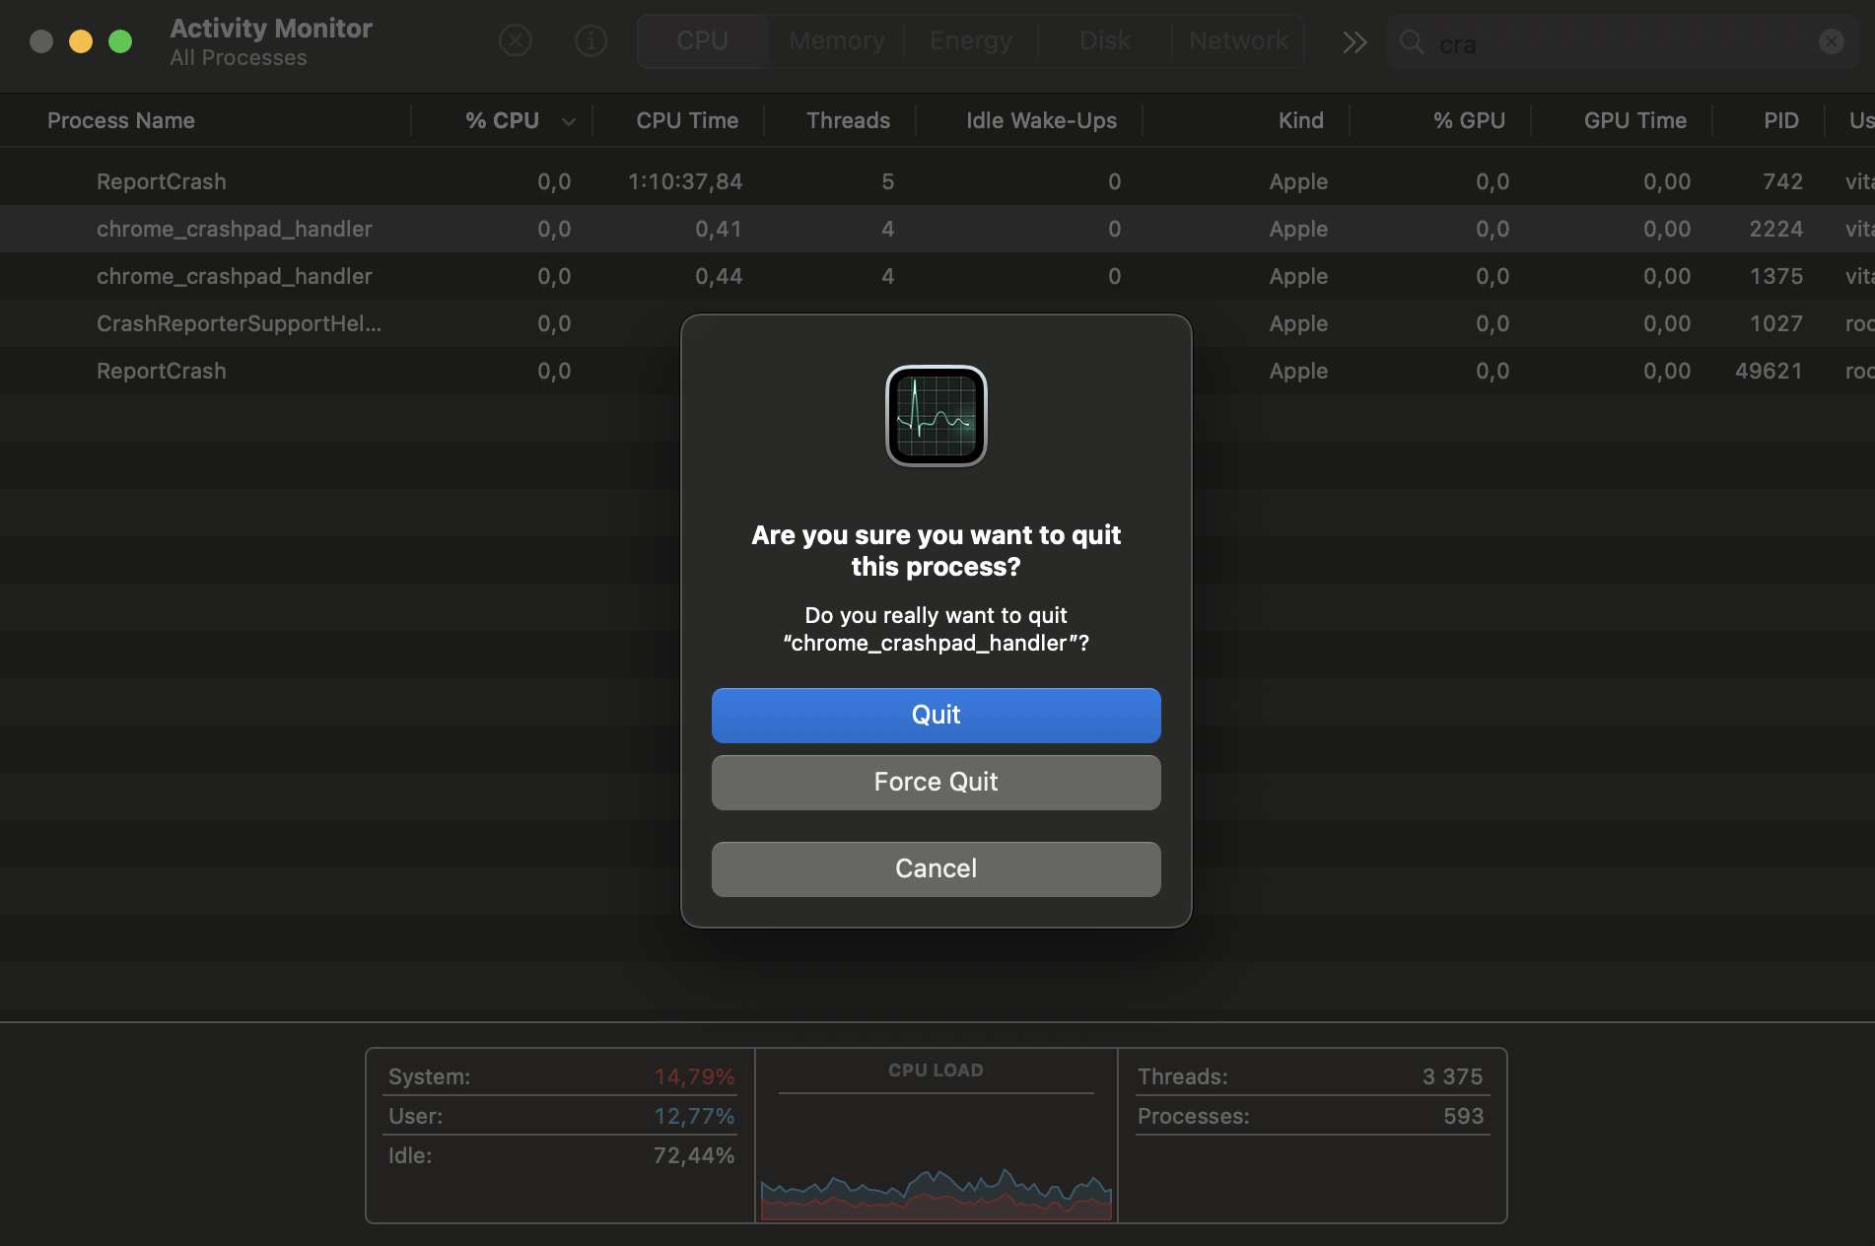The width and height of the screenshot is (1875, 1246).
Task: Sort by GPU Time column header
Action: click(x=1634, y=120)
